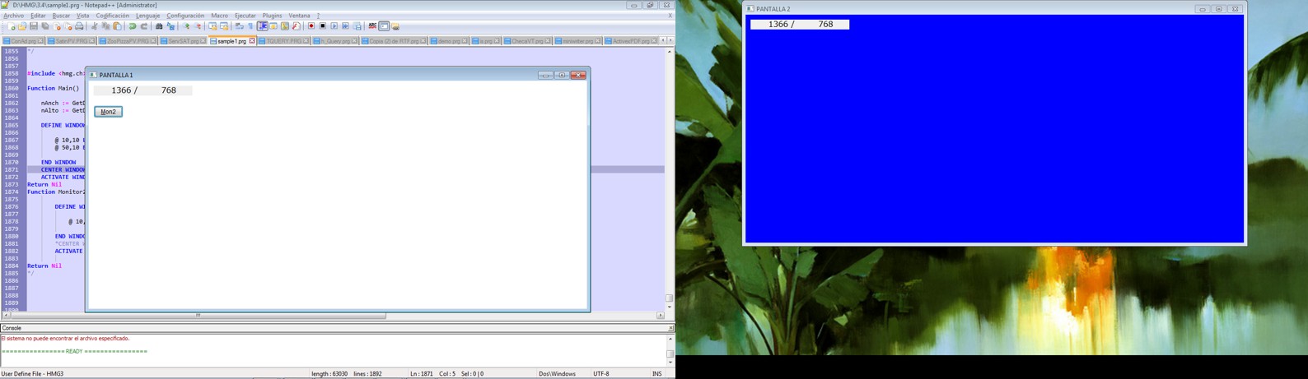Close the sample1.prg tab
The image size is (1308, 379).
click(x=252, y=41)
